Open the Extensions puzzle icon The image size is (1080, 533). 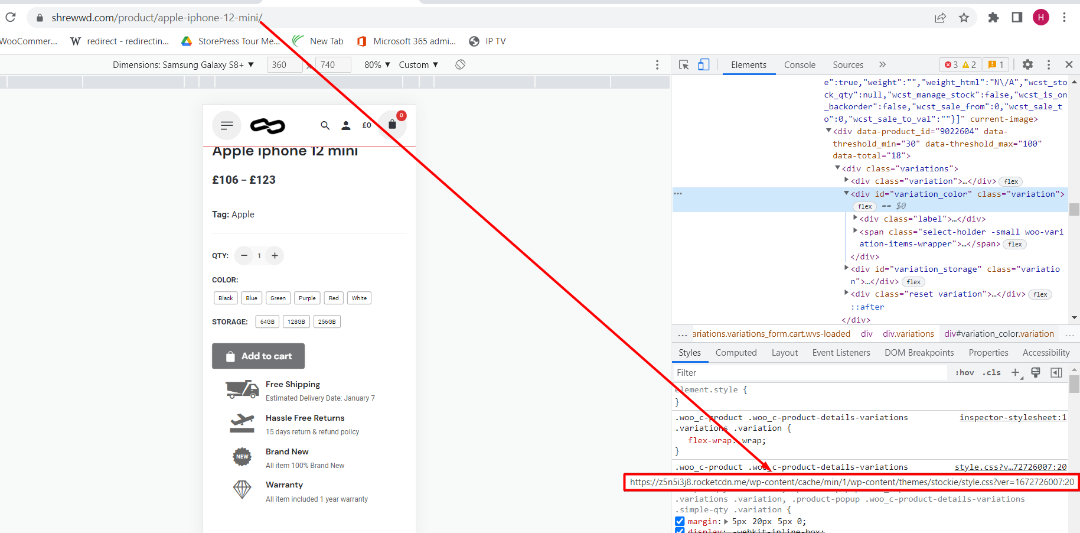click(x=993, y=18)
